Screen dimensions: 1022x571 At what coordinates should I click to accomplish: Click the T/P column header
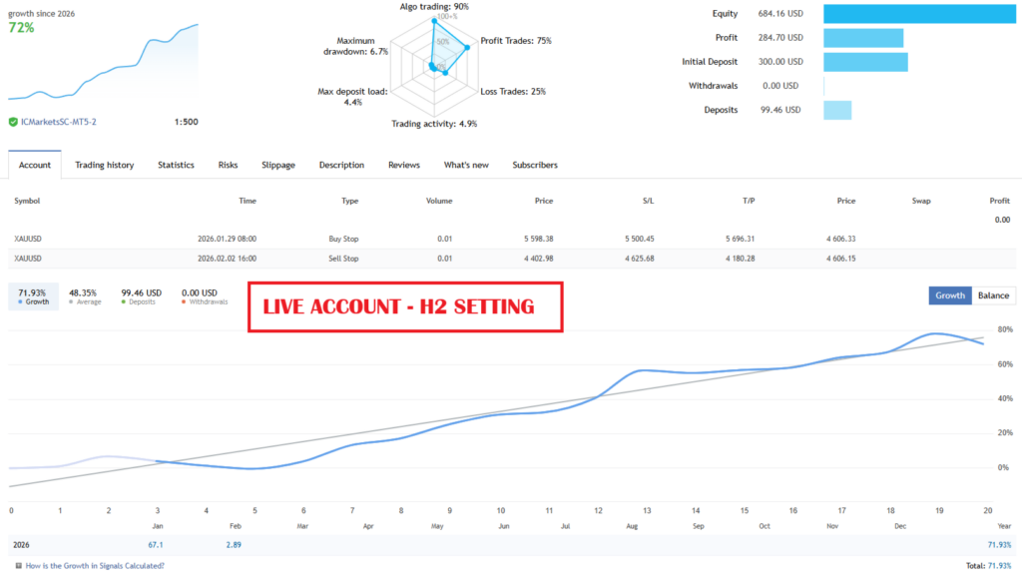coord(749,201)
